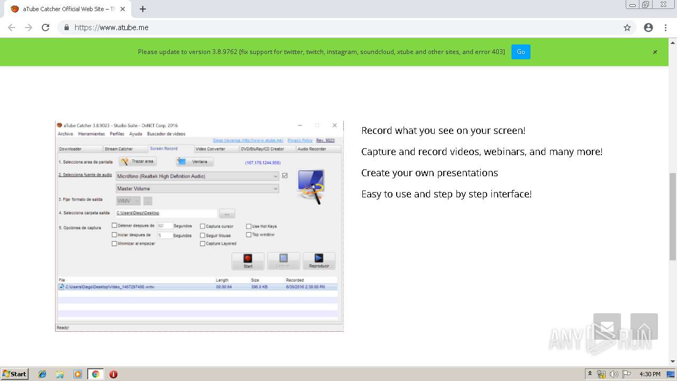Click the Reproducir play button
This screenshot has width=677, height=381.
[x=319, y=261]
